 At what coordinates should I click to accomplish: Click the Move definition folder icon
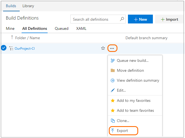tap(112, 70)
